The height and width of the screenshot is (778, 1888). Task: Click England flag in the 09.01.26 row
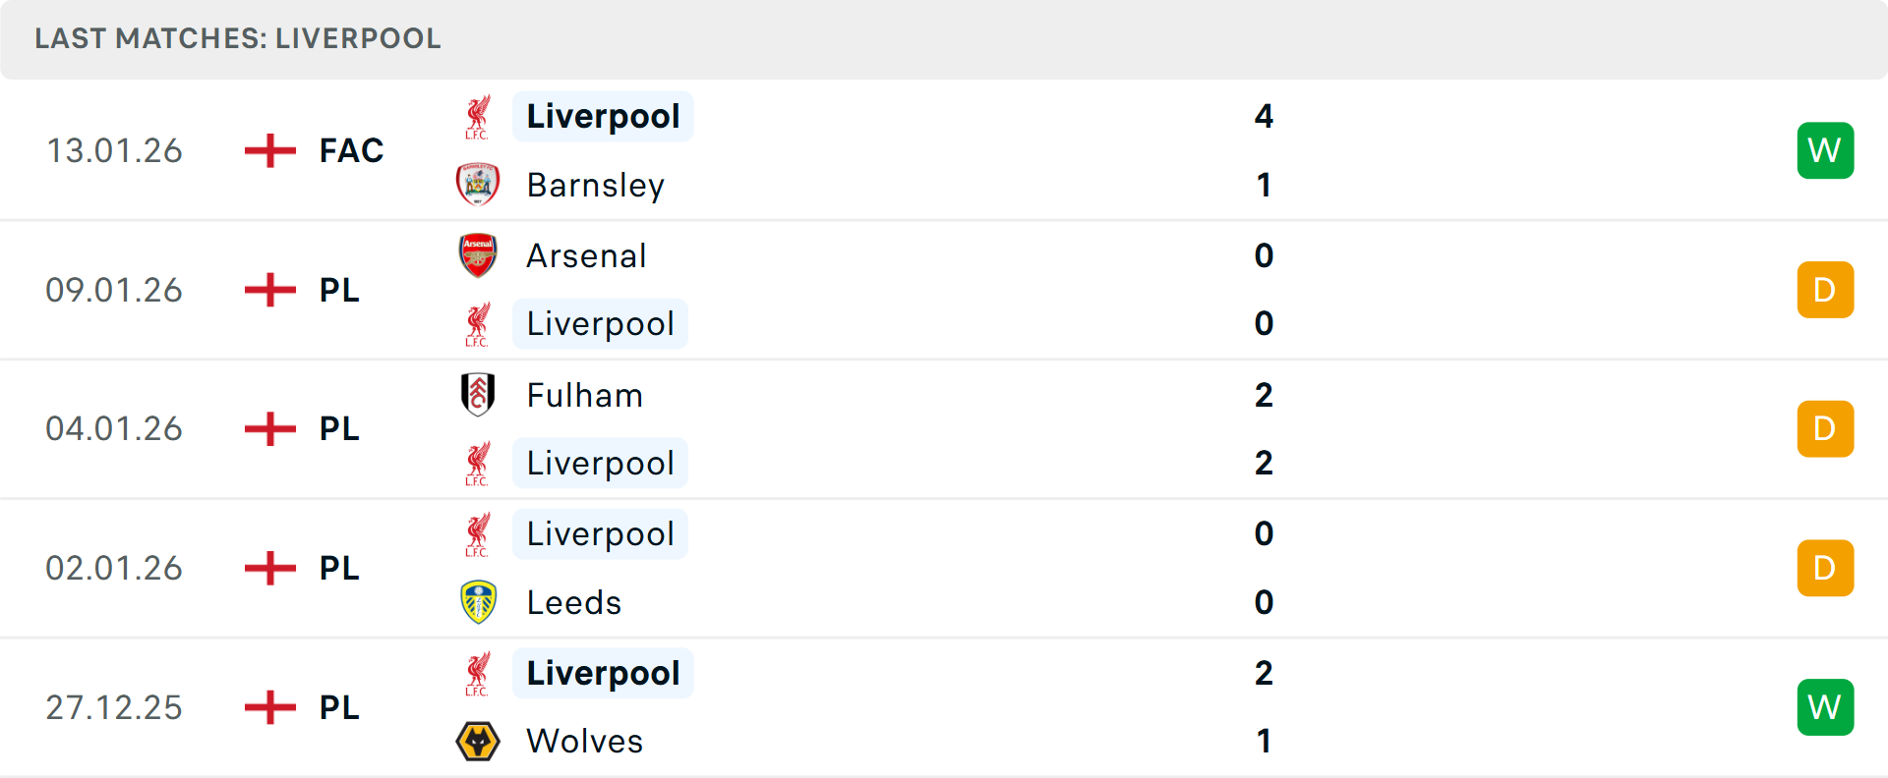pyautogui.click(x=269, y=290)
